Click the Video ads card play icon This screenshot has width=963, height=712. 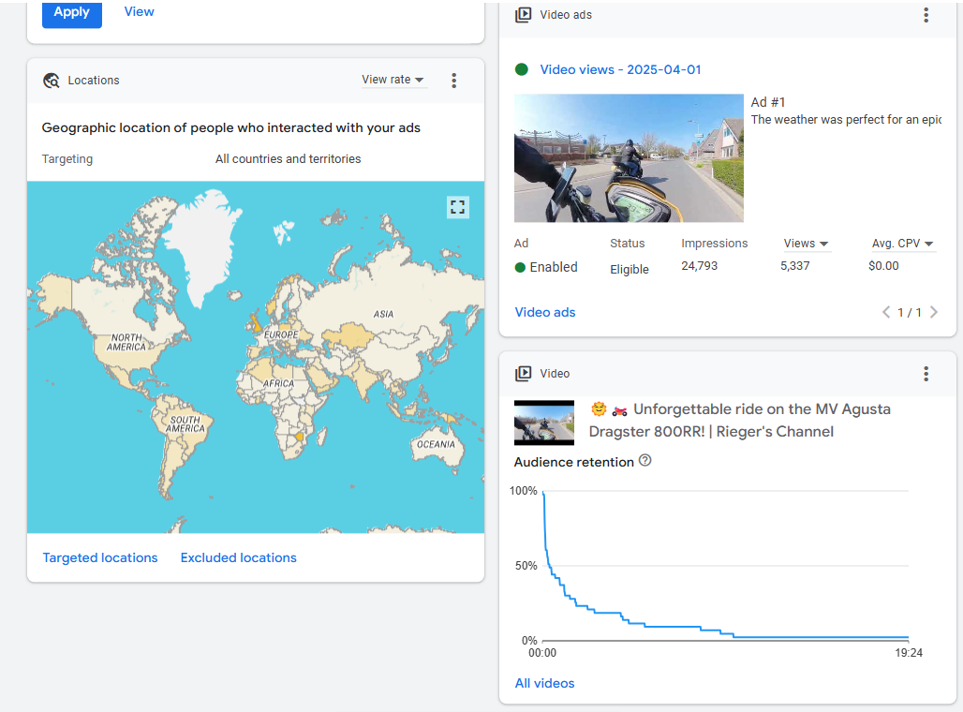(x=524, y=15)
